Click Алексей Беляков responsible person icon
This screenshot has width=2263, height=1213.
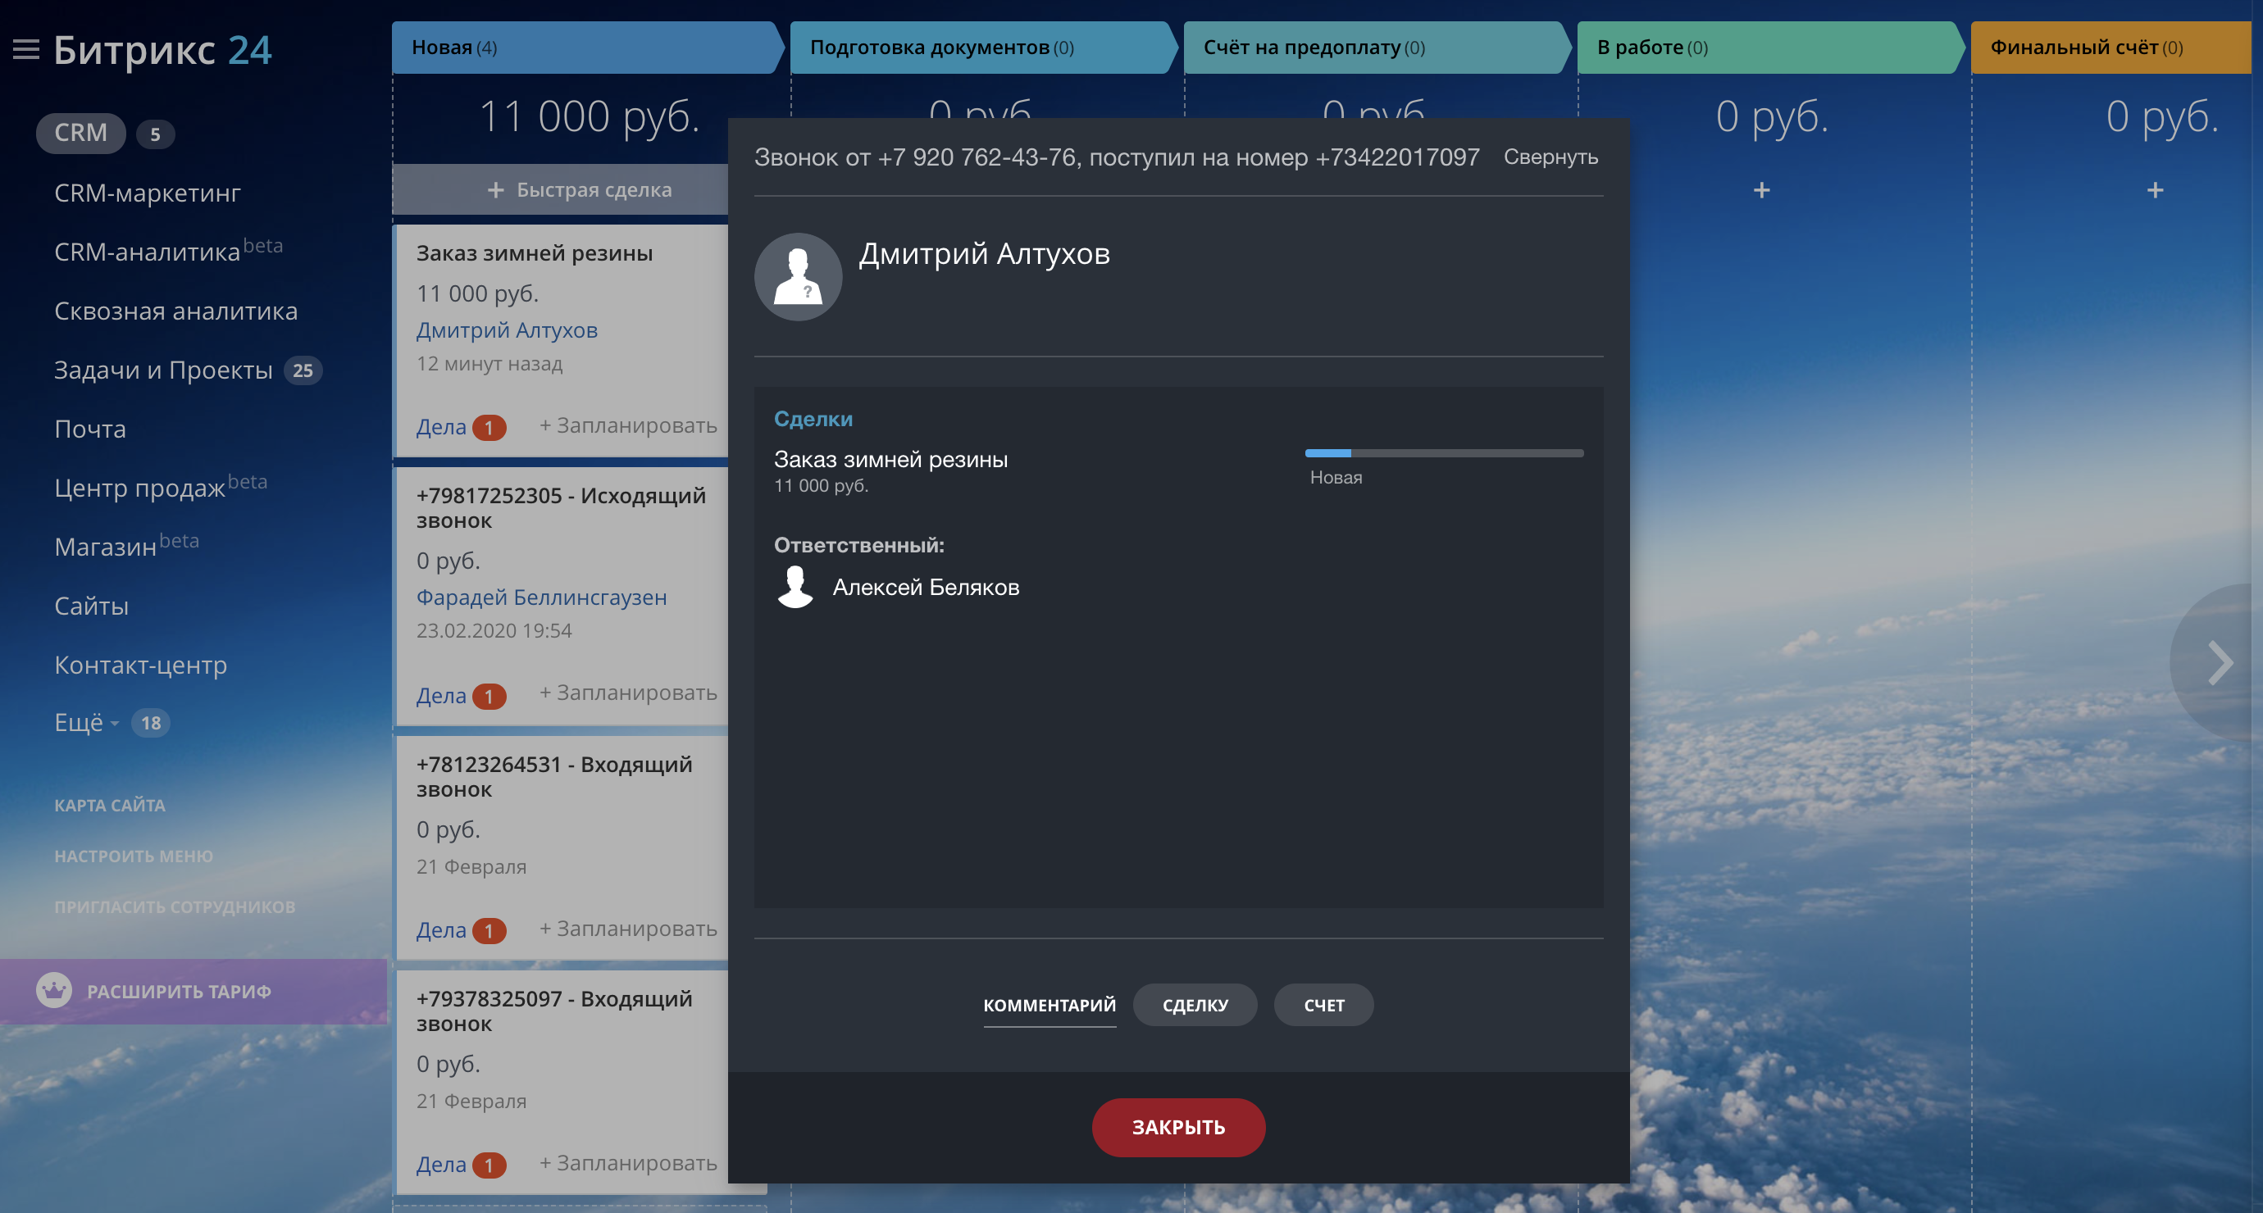(795, 587)
